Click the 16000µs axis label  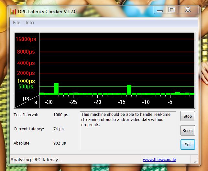[26, 39]
